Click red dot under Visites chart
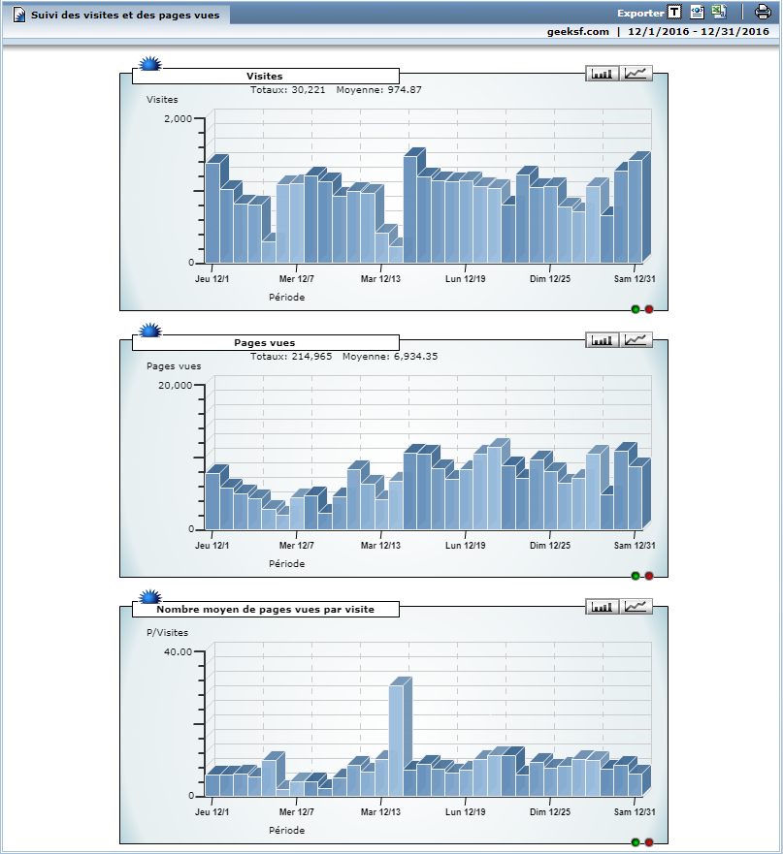Screen dimensions: 783x854 tap(649, 309)
